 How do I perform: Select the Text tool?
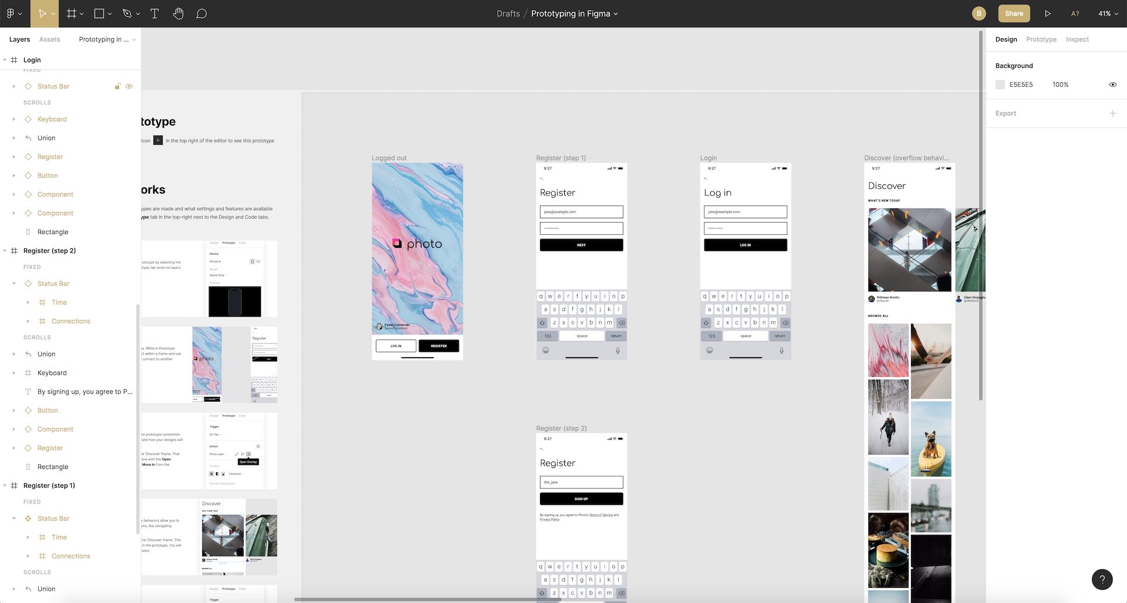(x=154, y=14)
